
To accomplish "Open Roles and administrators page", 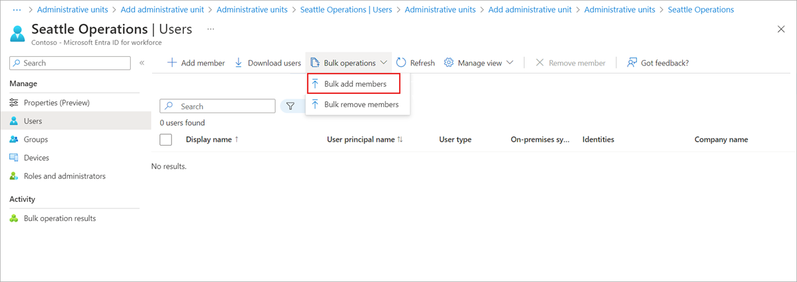I will (64, 176).
